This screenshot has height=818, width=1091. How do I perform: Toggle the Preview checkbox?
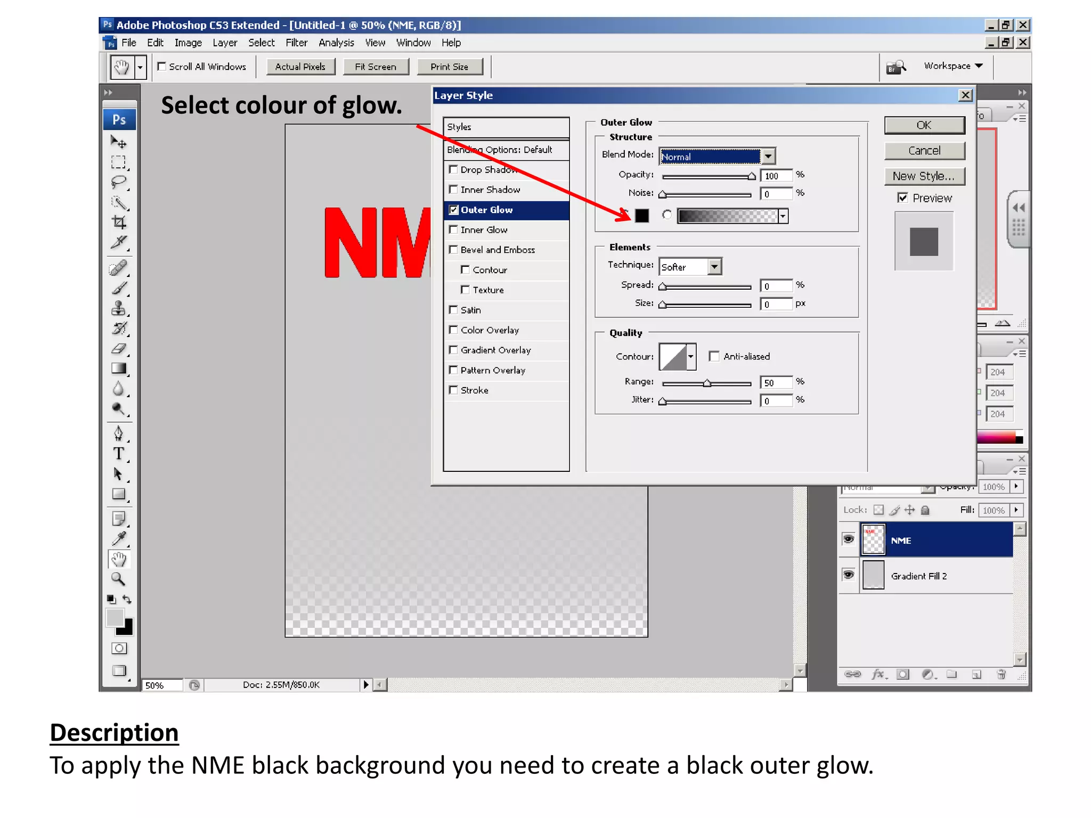(902, 198)
